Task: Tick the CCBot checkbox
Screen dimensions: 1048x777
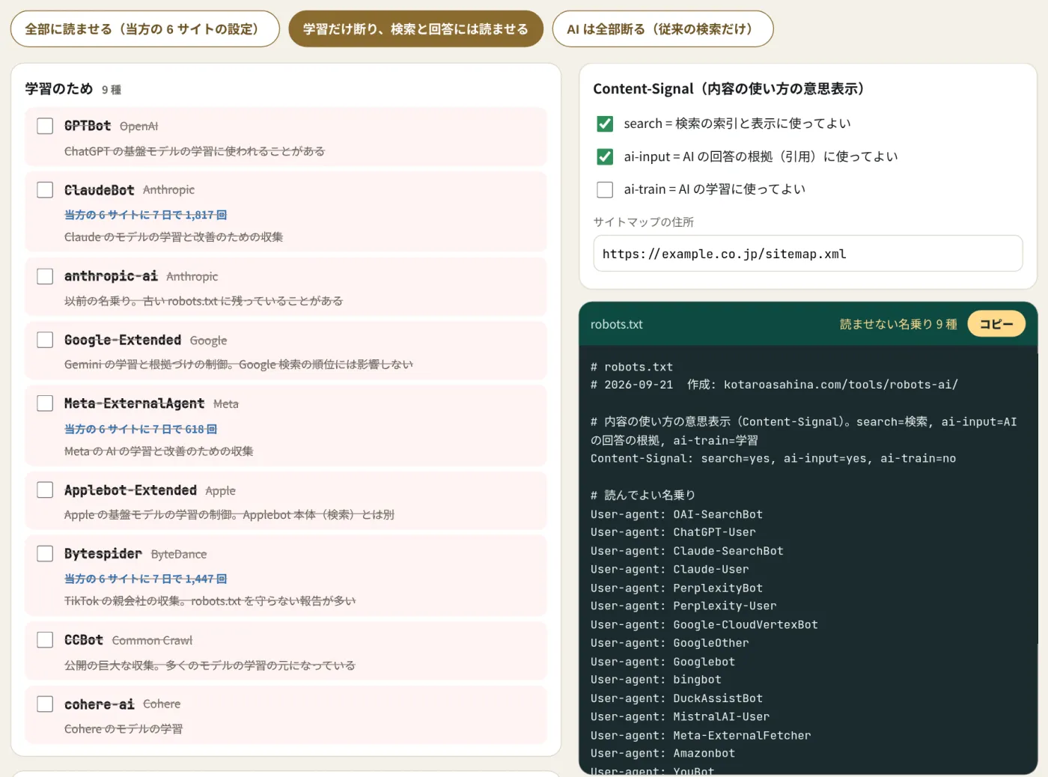Action: [45, 640]
